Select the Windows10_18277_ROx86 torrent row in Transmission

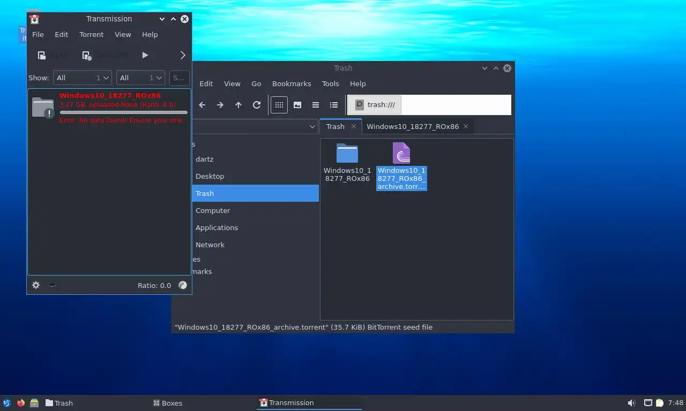click(x=109, y=108)
